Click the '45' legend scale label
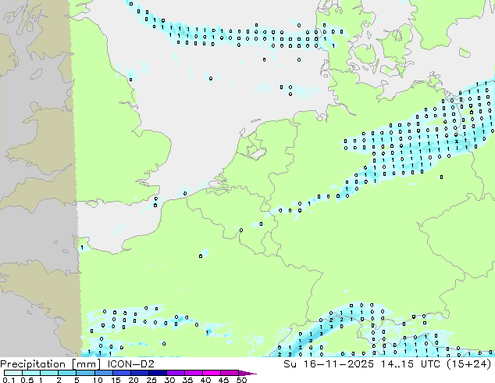Image resolution: width=495 pixels, height=383 pixels. click(223, 380)
